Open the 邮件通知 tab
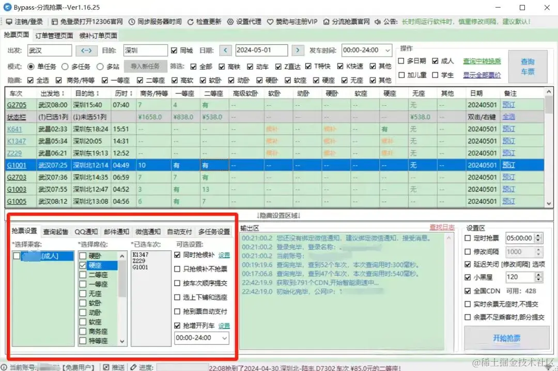 point(116,232)
